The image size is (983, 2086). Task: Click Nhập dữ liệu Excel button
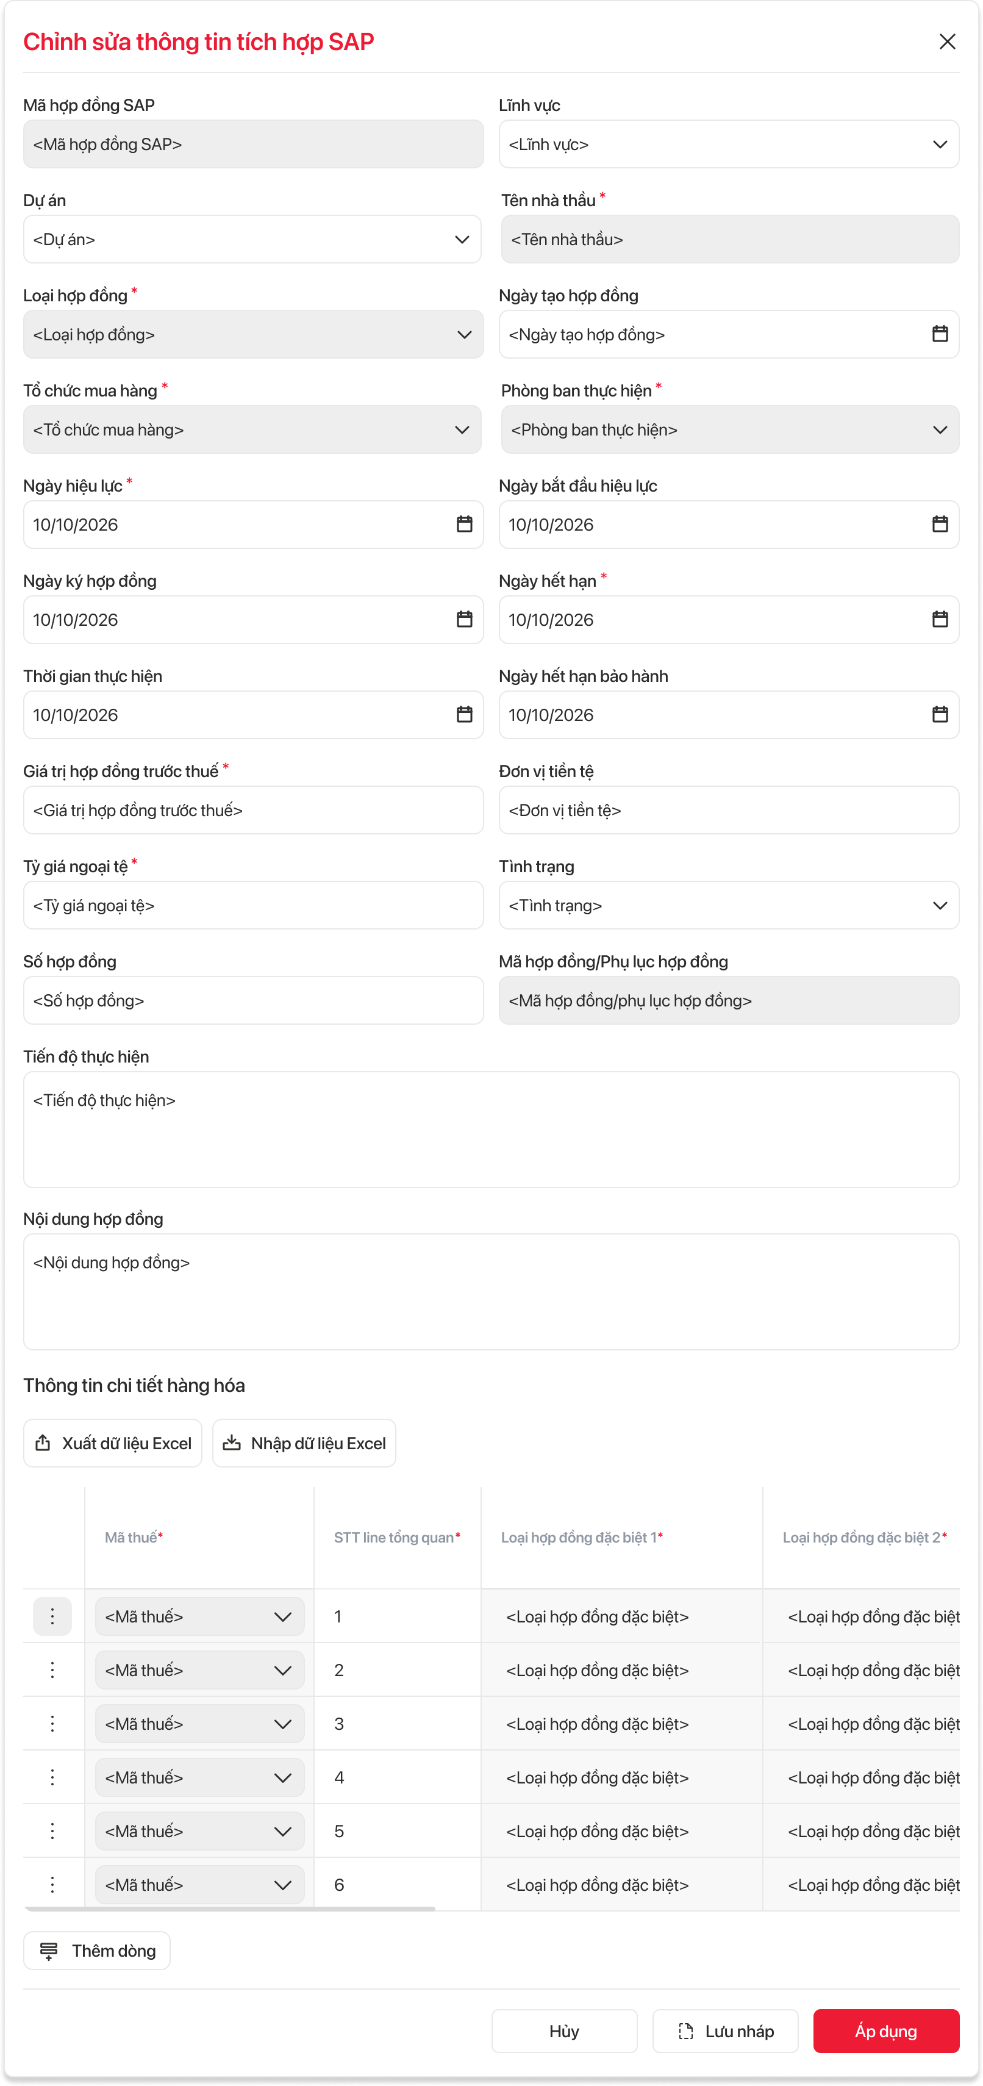[304, 1443]
